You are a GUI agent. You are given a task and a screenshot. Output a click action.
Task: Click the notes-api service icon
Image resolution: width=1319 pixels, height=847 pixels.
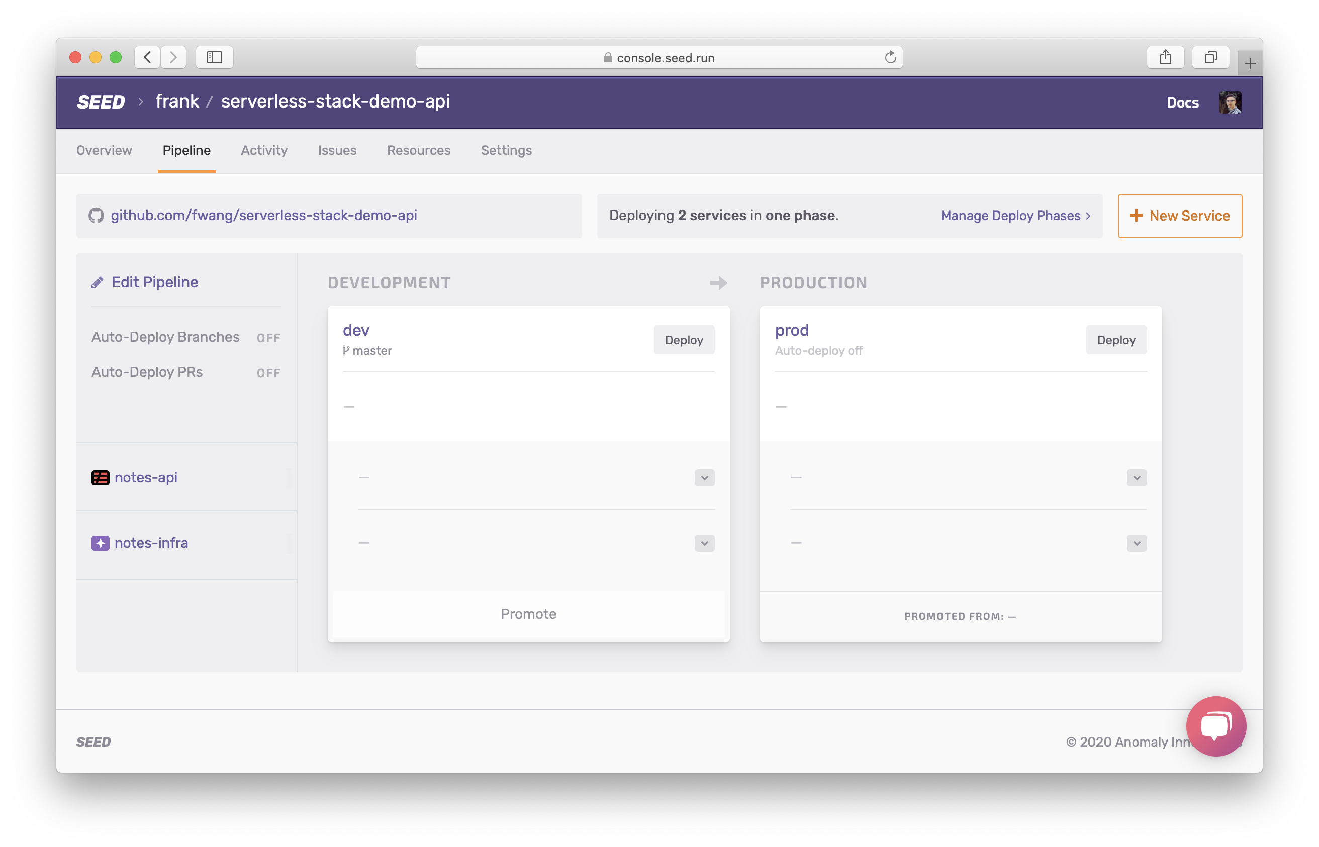tap(100, 477)
